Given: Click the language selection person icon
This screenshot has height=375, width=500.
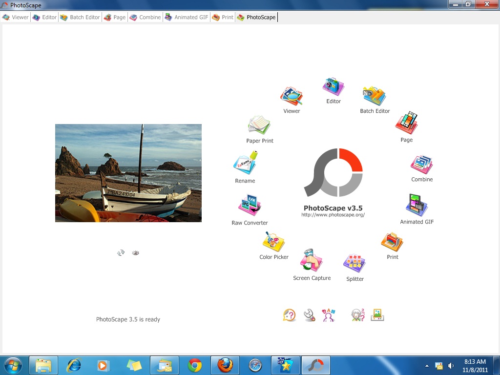Looking at the screenshot, I should pyautogui.click(x=329, y=315).
